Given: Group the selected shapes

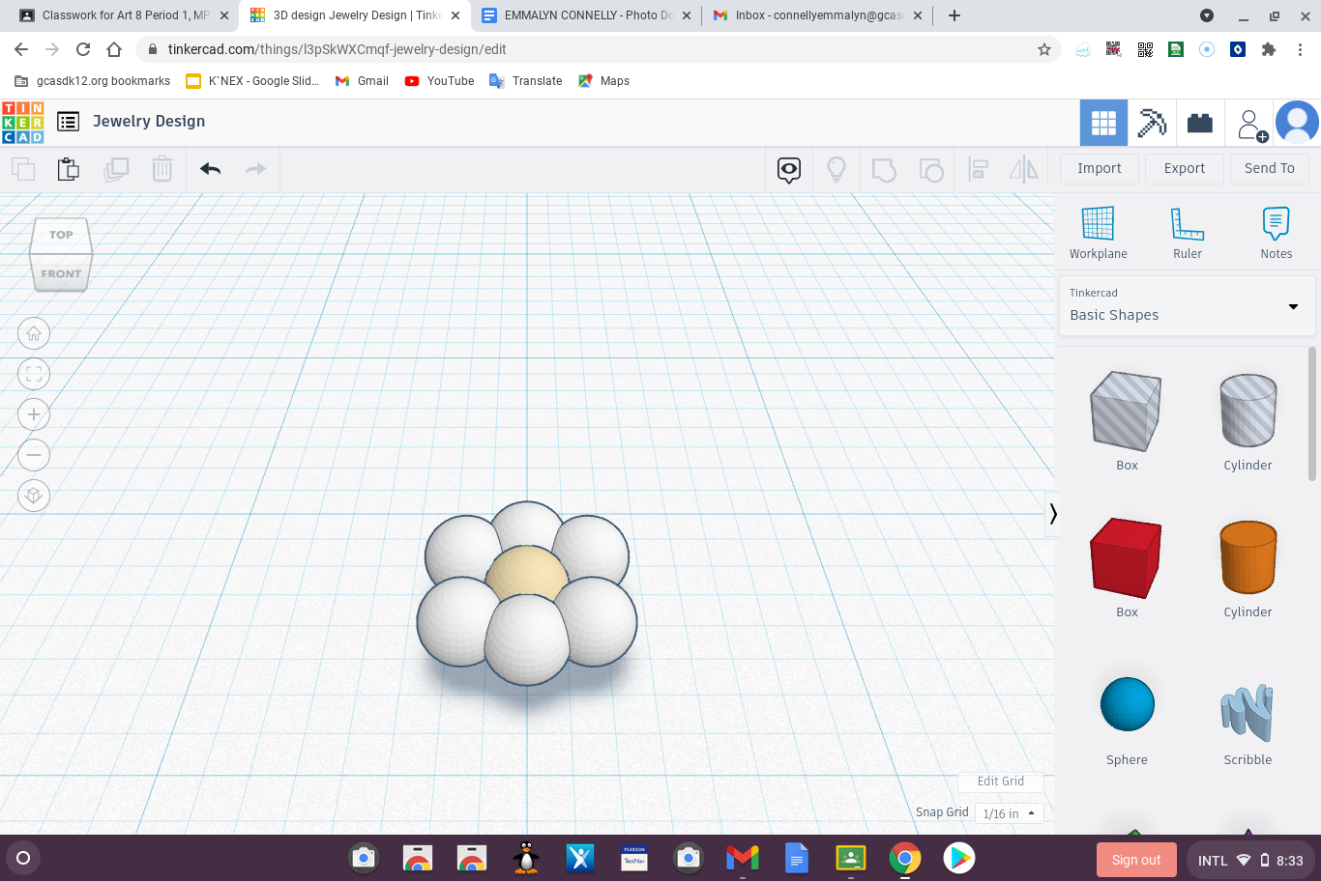Looking at the screenshot, I should (x=883, y=169).
